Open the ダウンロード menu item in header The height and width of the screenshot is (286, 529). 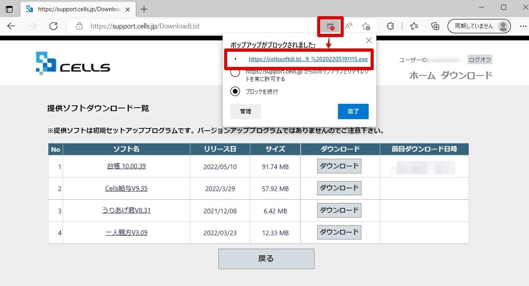click(466, 75)
